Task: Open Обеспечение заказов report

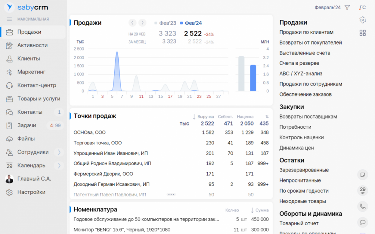Action: 305,94
